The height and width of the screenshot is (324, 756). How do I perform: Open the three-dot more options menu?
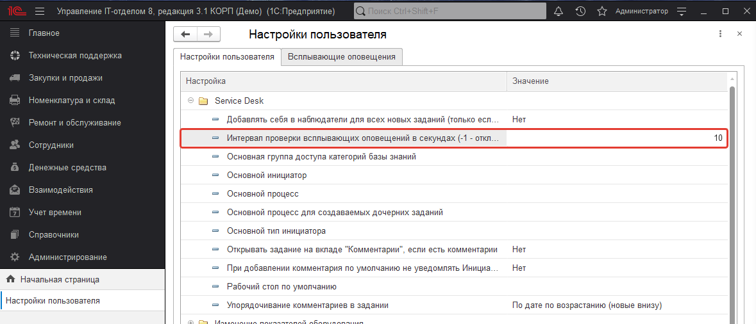pyautogui.click(x=721, y=34)
